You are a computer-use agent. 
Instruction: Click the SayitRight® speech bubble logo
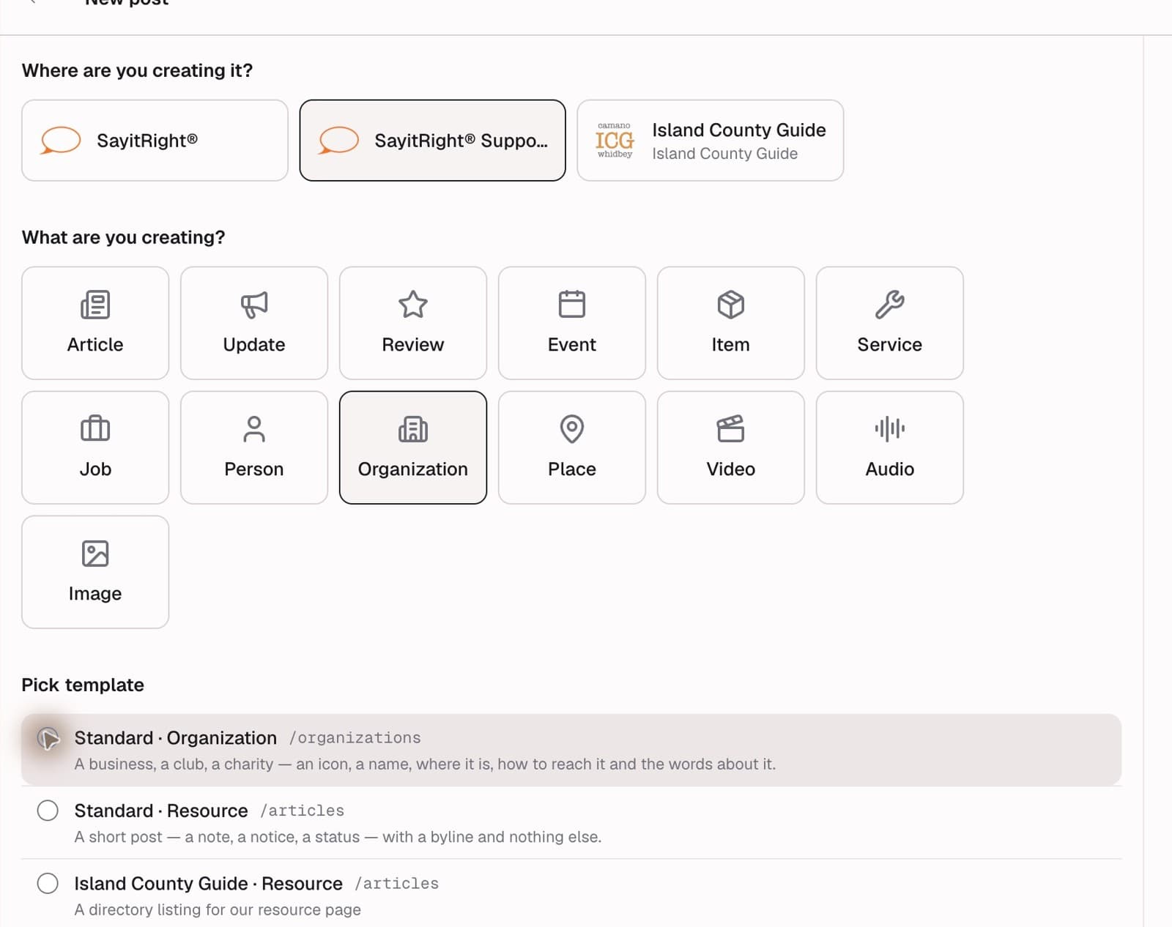point(60,141)
